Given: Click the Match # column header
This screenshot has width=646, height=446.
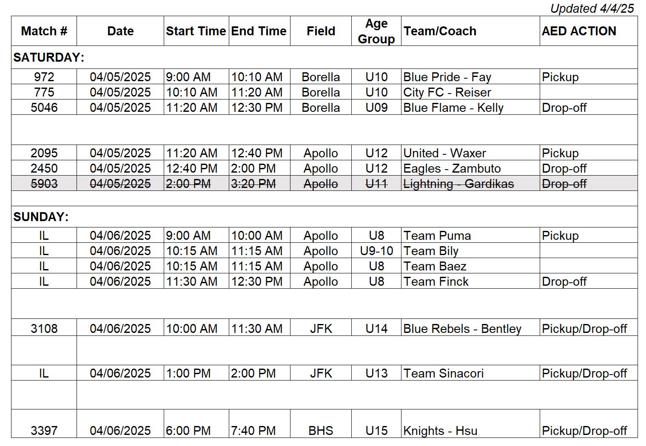Looking at the screenshot, I should pyautogui.click(x=44, y=31).
